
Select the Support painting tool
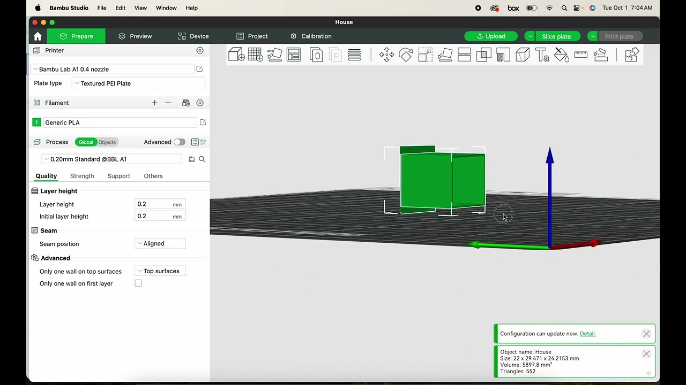[503, 55]
